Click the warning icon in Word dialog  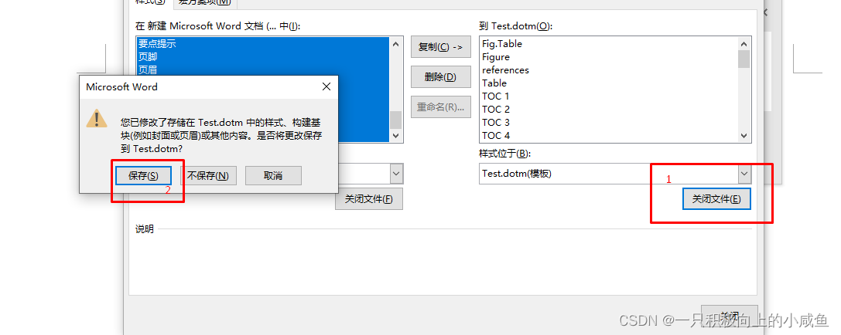[x=97, y=118]
